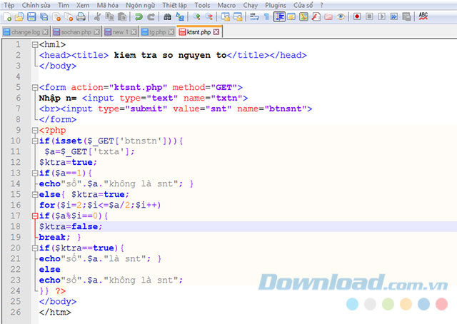Click the Undo green arrow icon
Image resolution: width=457 pixels, height=324 pixels.
point(139,16)
